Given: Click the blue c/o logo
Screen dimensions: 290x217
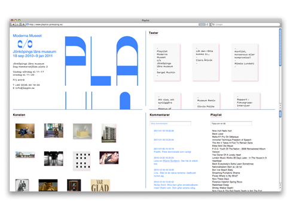Looking at the screenshot, I should point(25,44).
